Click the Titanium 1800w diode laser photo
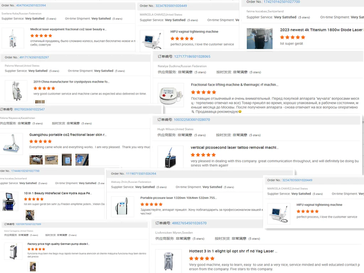 259,38
